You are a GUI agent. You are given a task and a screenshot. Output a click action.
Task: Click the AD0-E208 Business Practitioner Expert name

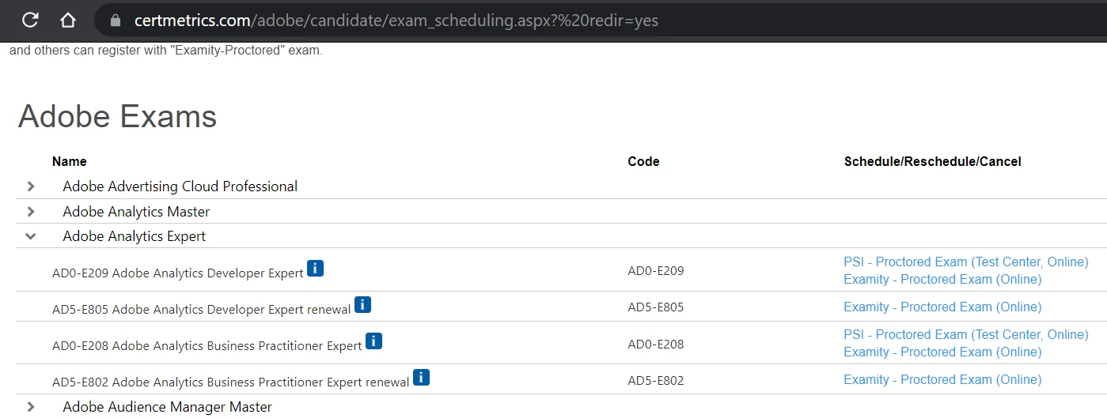point(207,346)
